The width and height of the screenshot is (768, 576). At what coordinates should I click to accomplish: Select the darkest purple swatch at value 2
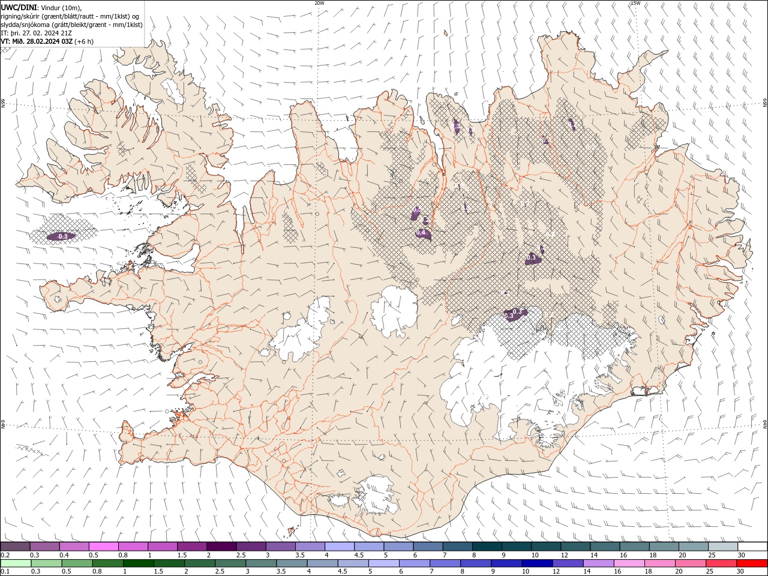pos(221,547)
